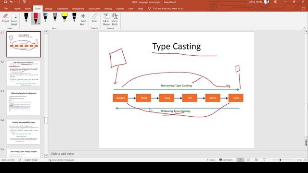Toggle the Ruler stencil
Screen dimensions: 308x173
click(95, 18)
